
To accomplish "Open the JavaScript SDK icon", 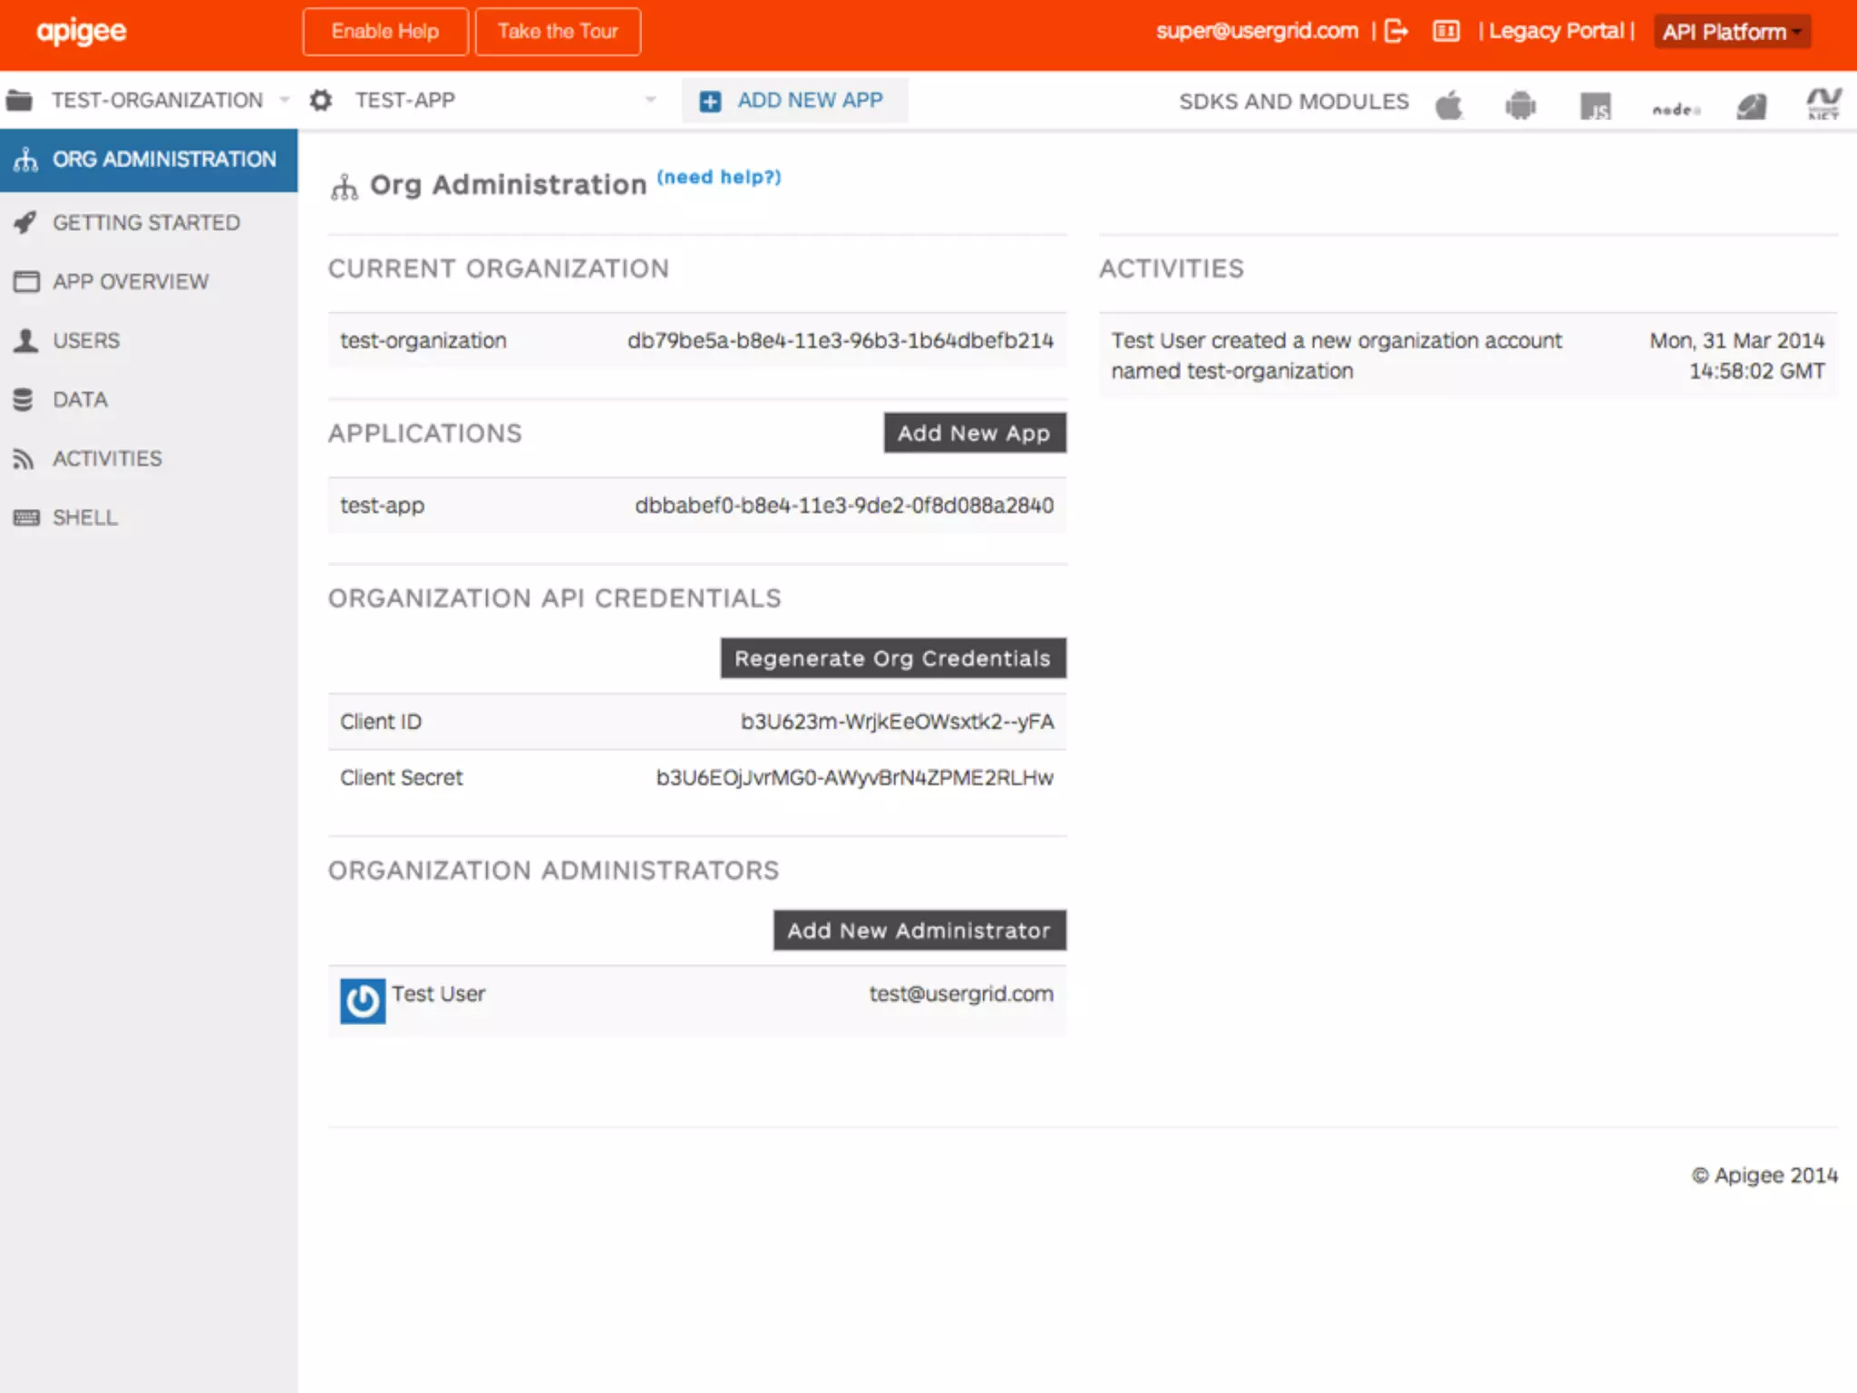I will tap(1595, 106).
